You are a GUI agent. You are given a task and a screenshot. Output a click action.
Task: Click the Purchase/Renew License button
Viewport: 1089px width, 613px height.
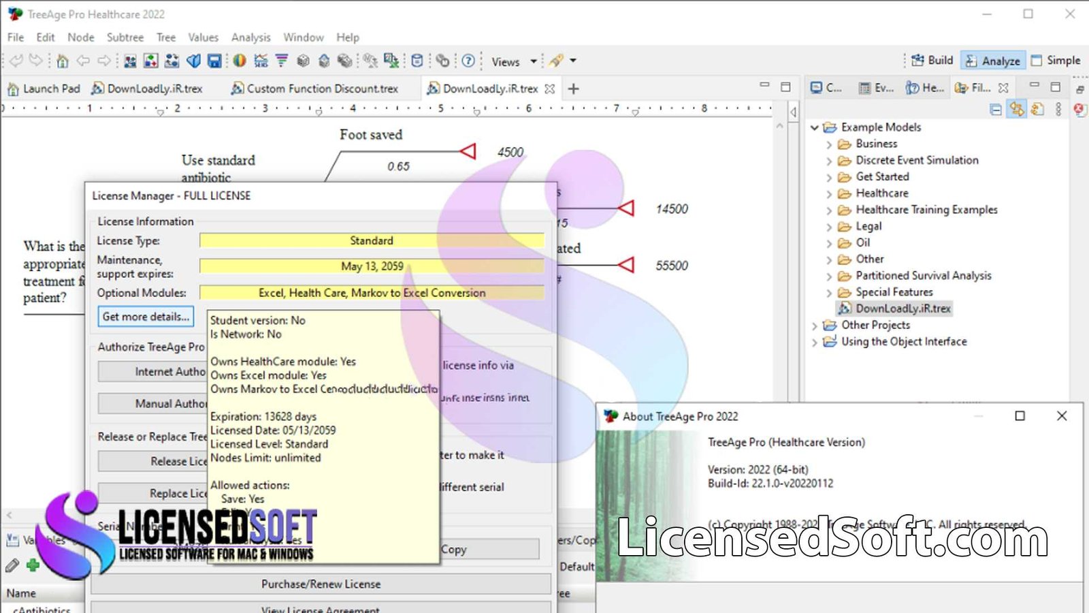[321, 584]
